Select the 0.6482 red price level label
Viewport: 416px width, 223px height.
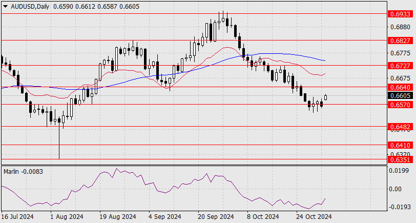point(400,127)
